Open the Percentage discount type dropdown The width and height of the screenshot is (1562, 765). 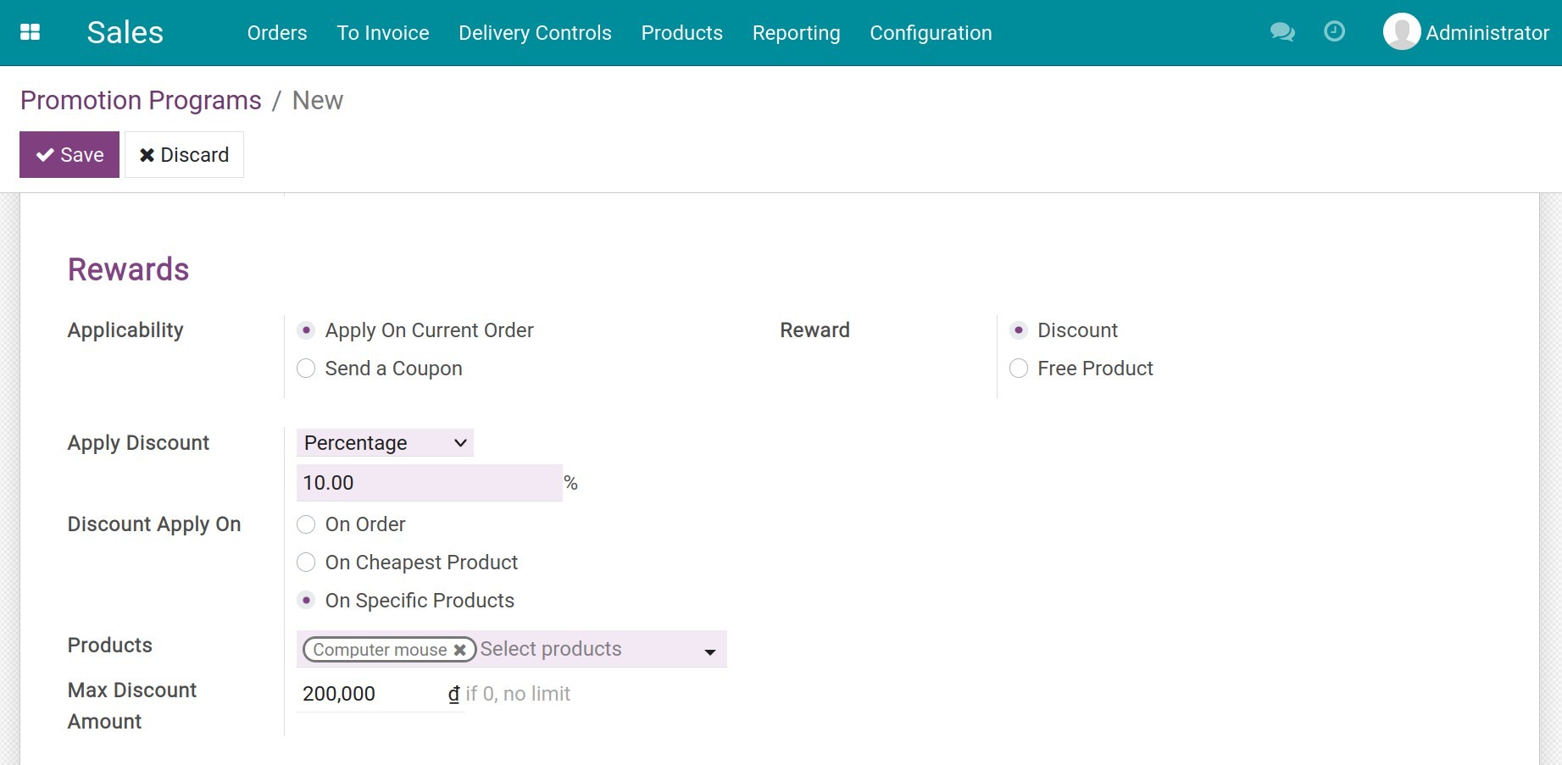click(385, 443)
